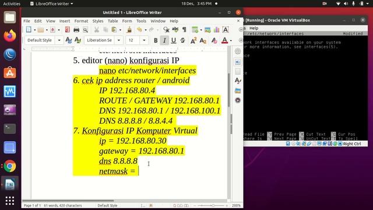Click word count in status bar
The height and width of the screenshot is (210, 373).
63,205
